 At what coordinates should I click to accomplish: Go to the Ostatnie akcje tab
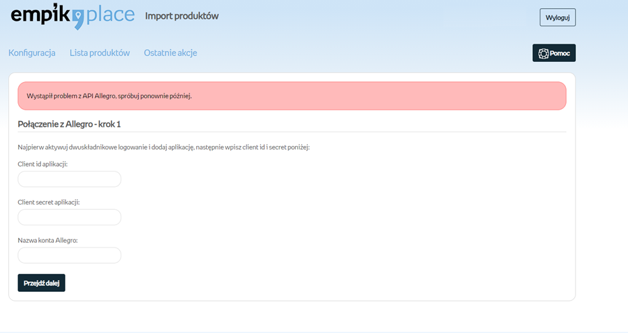[170, 53]
